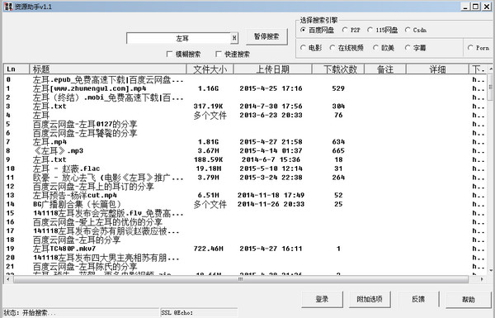The image size is (495, 318).
Task: Focus the search input containing 左耳
Action: tap(179, 38)
